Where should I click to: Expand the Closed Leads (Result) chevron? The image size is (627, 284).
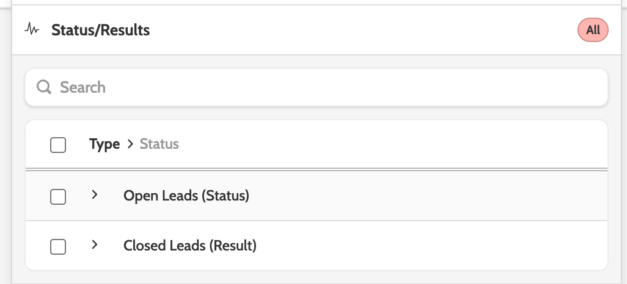[x=94, y=246]
